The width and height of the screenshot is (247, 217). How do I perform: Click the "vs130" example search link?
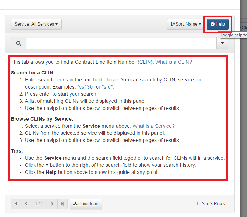coord(86,87)
